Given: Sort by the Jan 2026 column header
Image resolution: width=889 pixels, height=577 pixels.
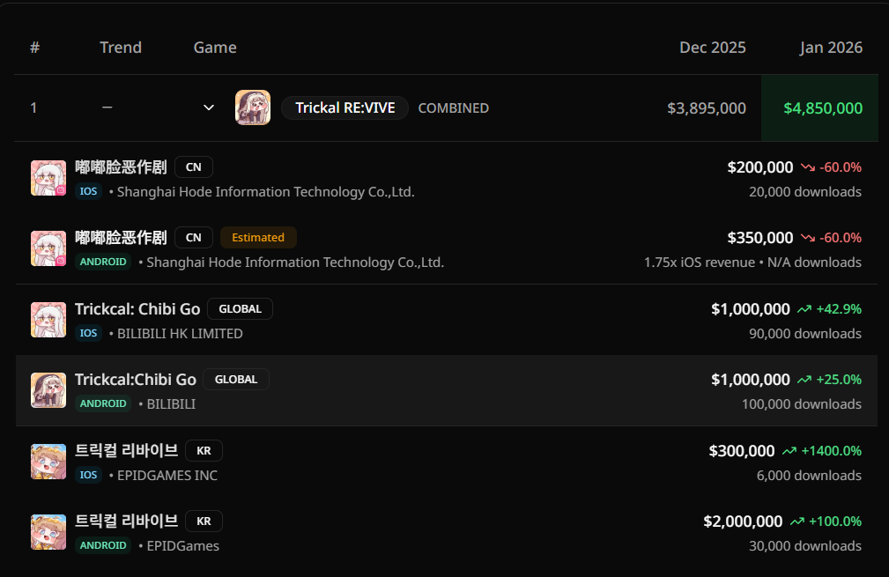Looking at the screenshot, I should click(831, 48).
